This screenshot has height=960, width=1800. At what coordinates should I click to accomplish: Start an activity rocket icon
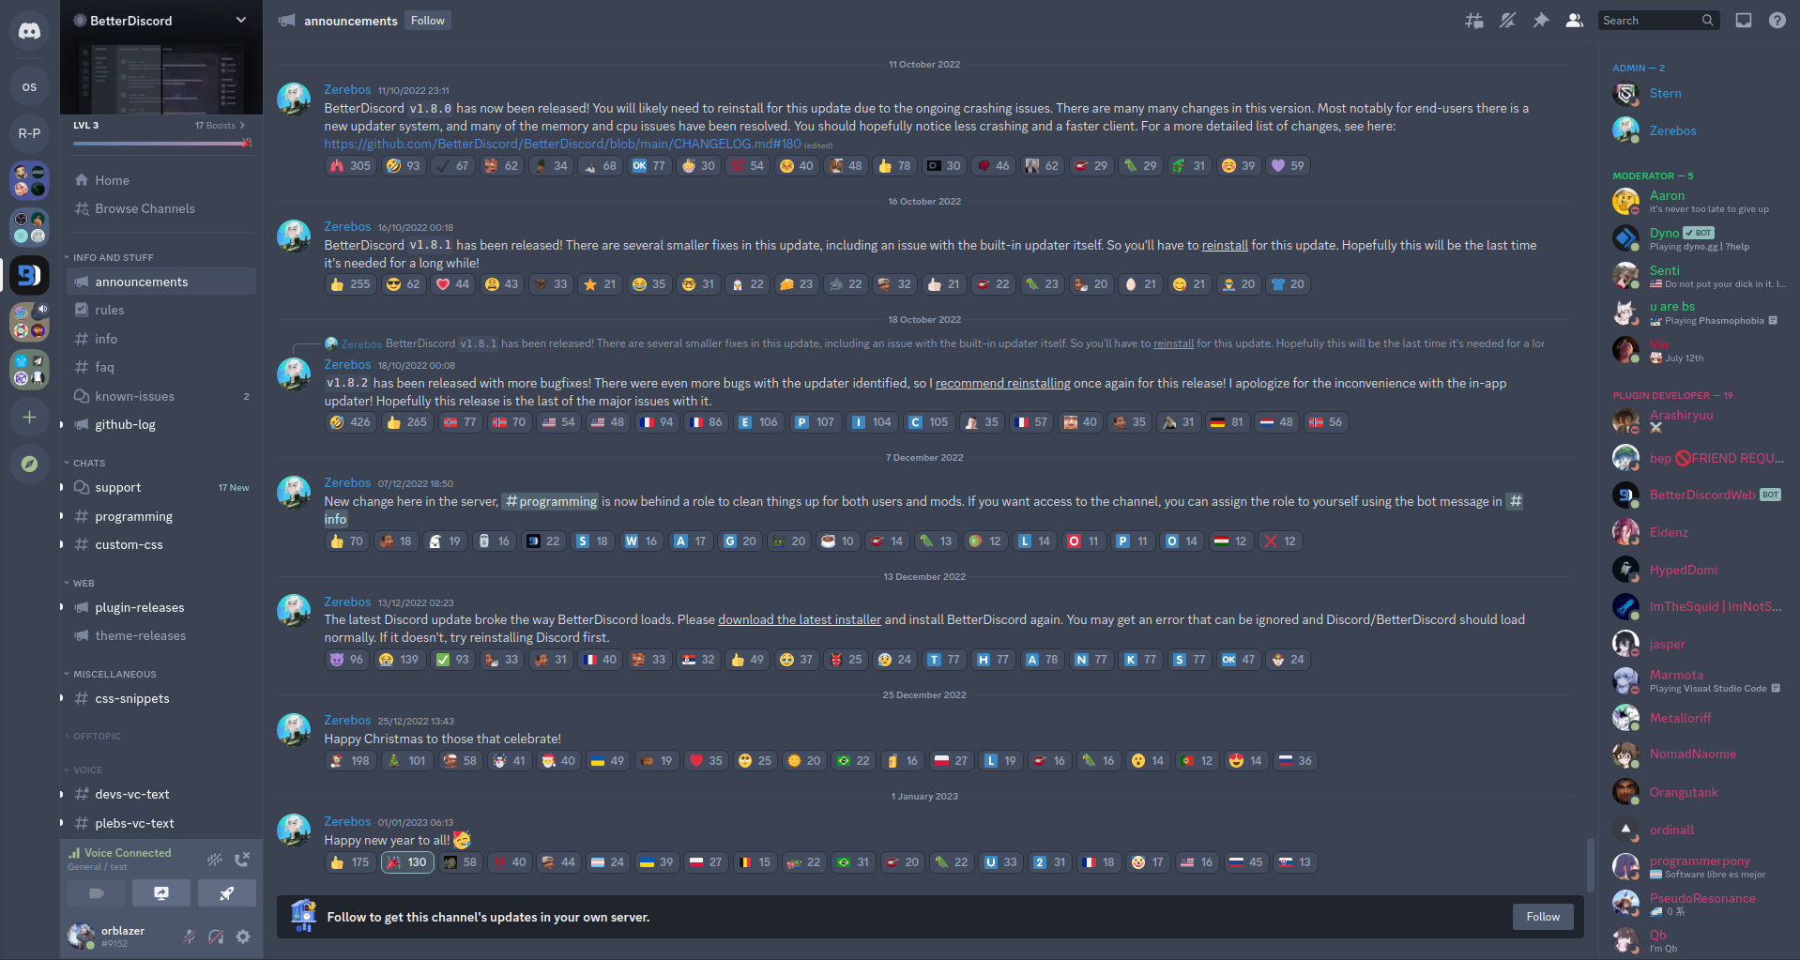(x=227, y=893)
